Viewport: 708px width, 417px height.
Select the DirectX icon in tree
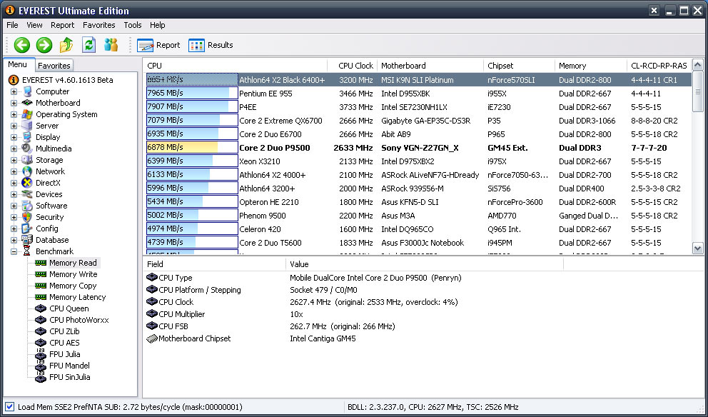[x=26, y=183]
